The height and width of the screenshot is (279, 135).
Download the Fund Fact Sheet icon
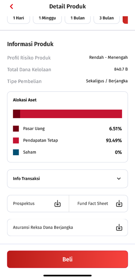tap(119, 203)
